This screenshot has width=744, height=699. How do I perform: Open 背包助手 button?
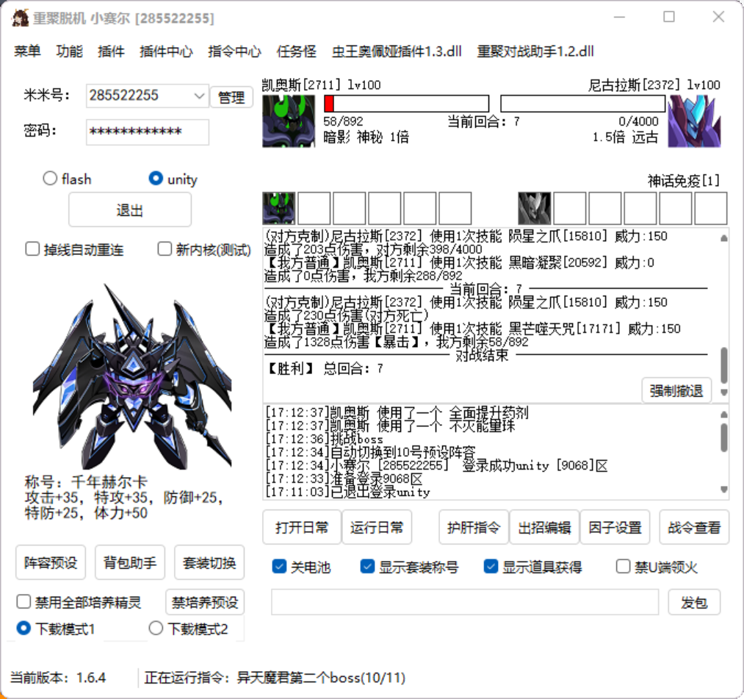pos(130,562)
